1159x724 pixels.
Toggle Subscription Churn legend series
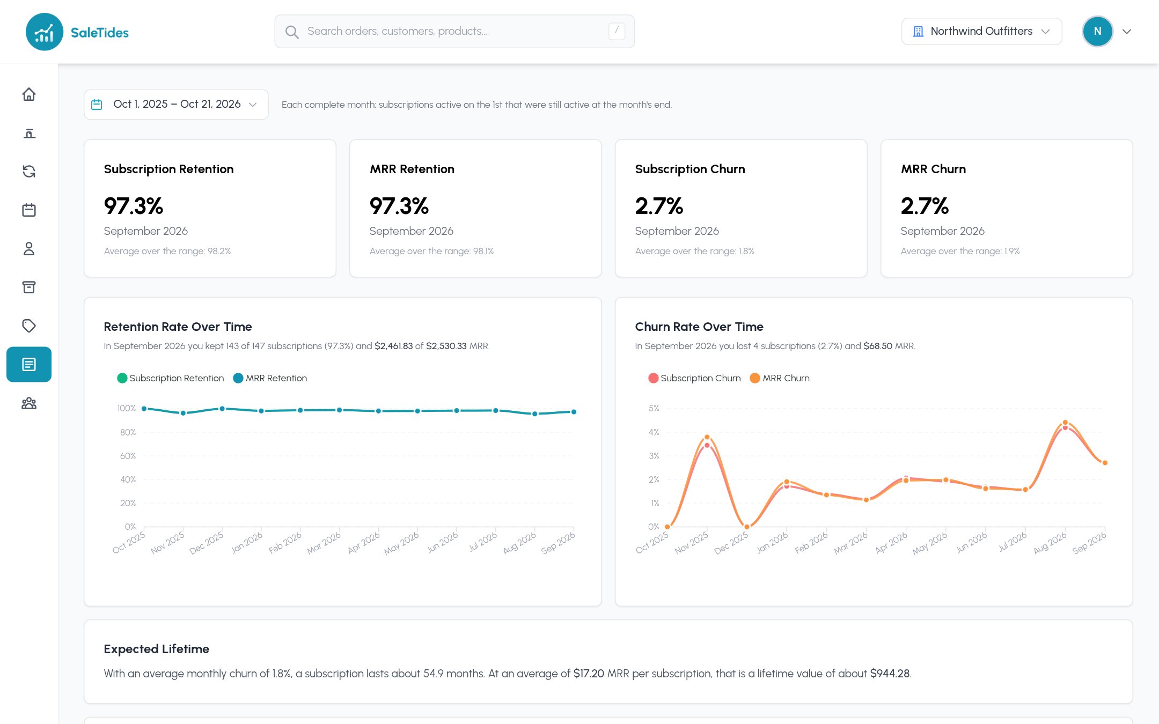[x=694, y=378]
